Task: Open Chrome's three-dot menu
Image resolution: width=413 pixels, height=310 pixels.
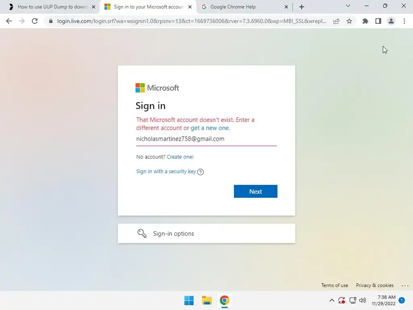Action: [404, 21]
